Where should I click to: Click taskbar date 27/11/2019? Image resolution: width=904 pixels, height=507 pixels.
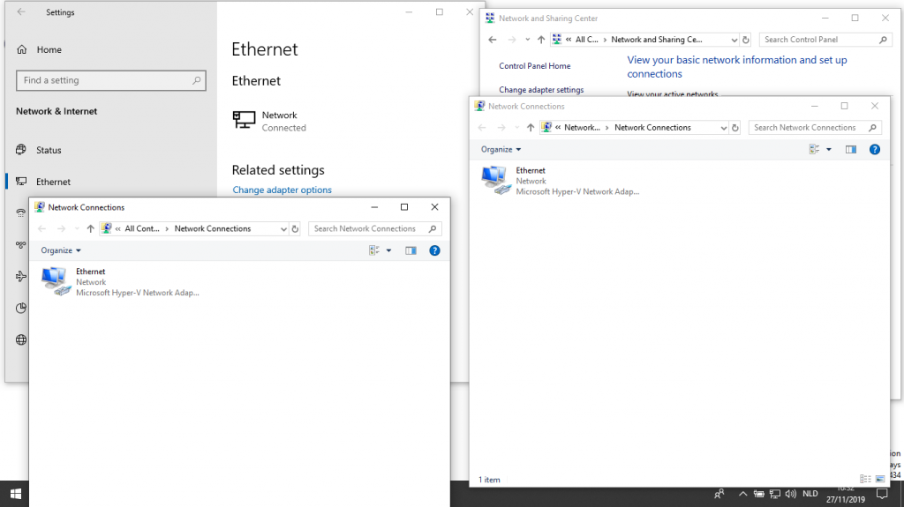pyautogui.click(x=845, y=500)
